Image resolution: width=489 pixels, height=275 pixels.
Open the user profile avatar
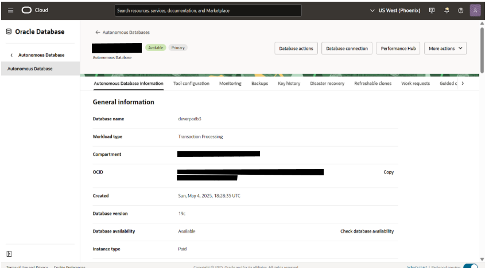pos(475,10)
